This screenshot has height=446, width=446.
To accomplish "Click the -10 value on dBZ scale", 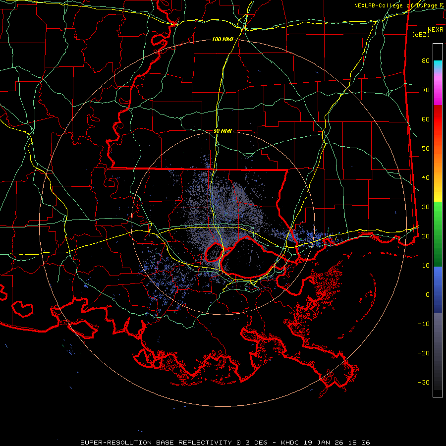I will [x=424, y=324].
